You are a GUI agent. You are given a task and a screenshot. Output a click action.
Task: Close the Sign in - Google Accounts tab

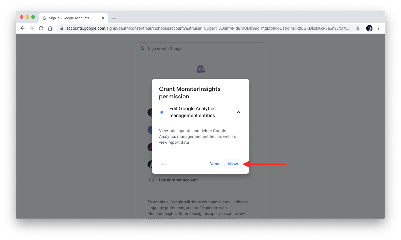(103, 18)
